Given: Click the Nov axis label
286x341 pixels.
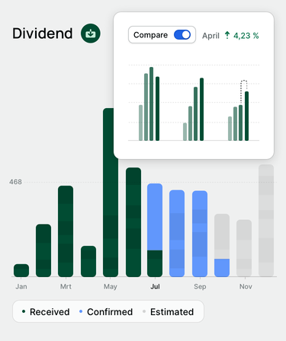Looking at the screenshot, I should (x=246, y=286).
